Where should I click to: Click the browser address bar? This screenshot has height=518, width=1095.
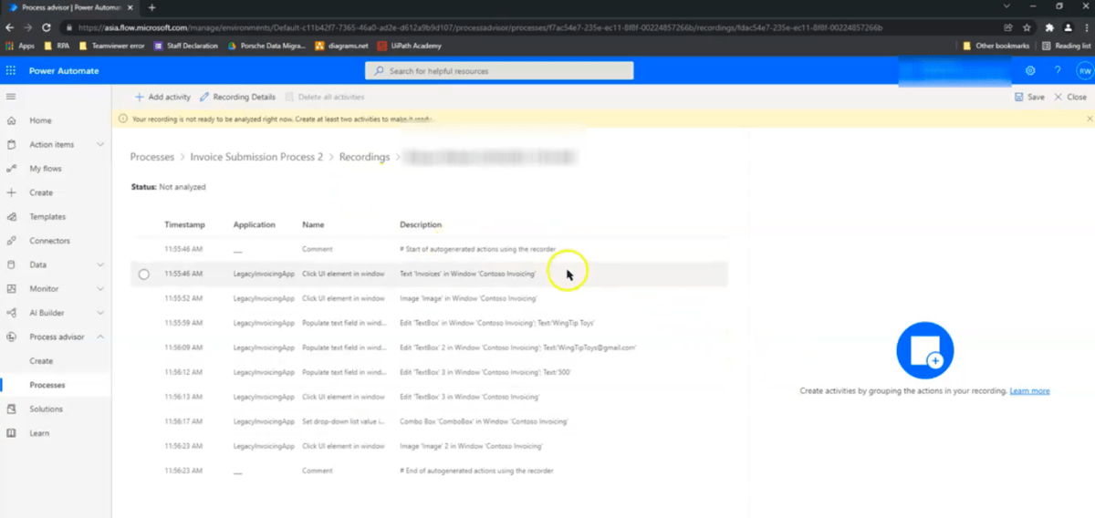(529, 27)
